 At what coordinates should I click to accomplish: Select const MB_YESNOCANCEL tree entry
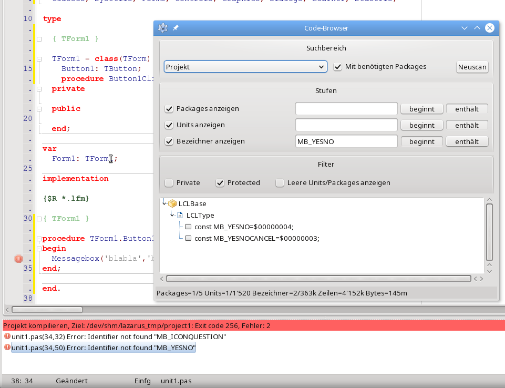tap(256, 238)
